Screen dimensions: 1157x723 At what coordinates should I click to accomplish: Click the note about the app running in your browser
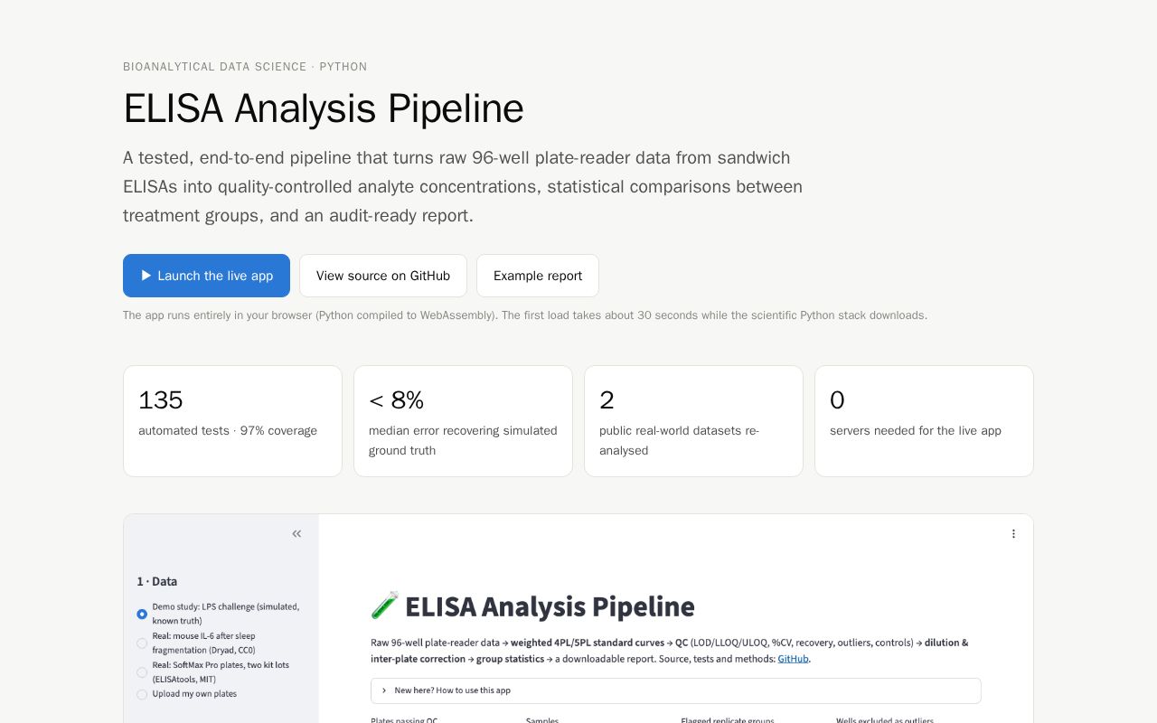pyautogui.click(x=525, y=315)
